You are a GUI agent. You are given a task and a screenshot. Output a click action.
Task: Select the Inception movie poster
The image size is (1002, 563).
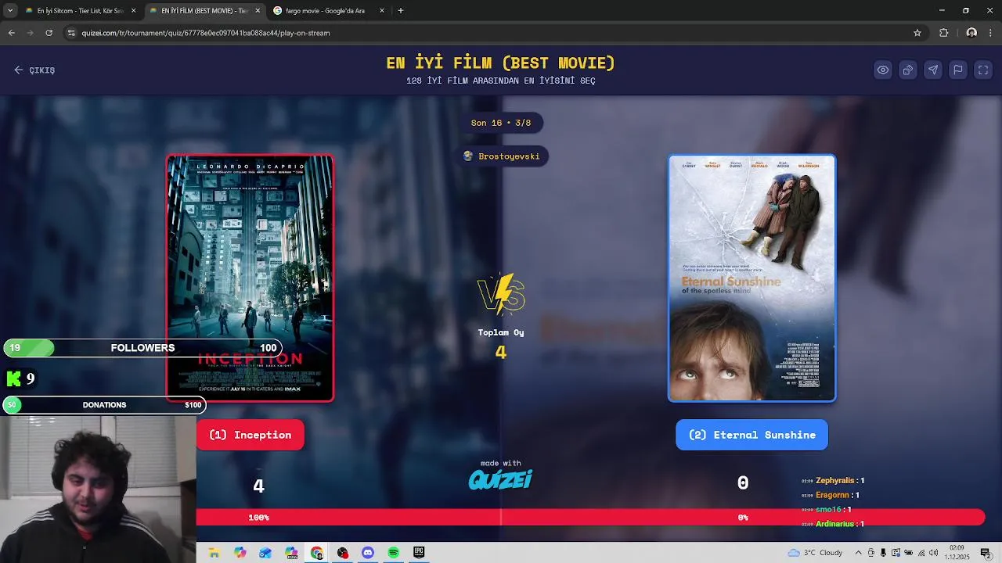coord(250,278)
